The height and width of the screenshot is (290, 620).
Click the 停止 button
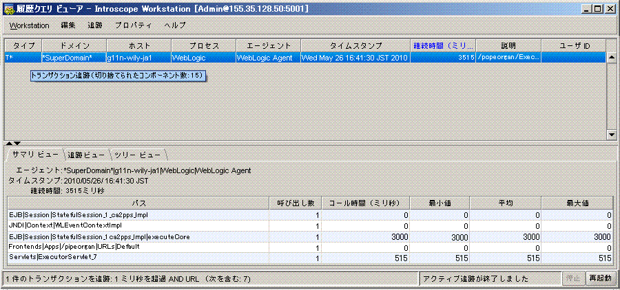click(572, 278)
